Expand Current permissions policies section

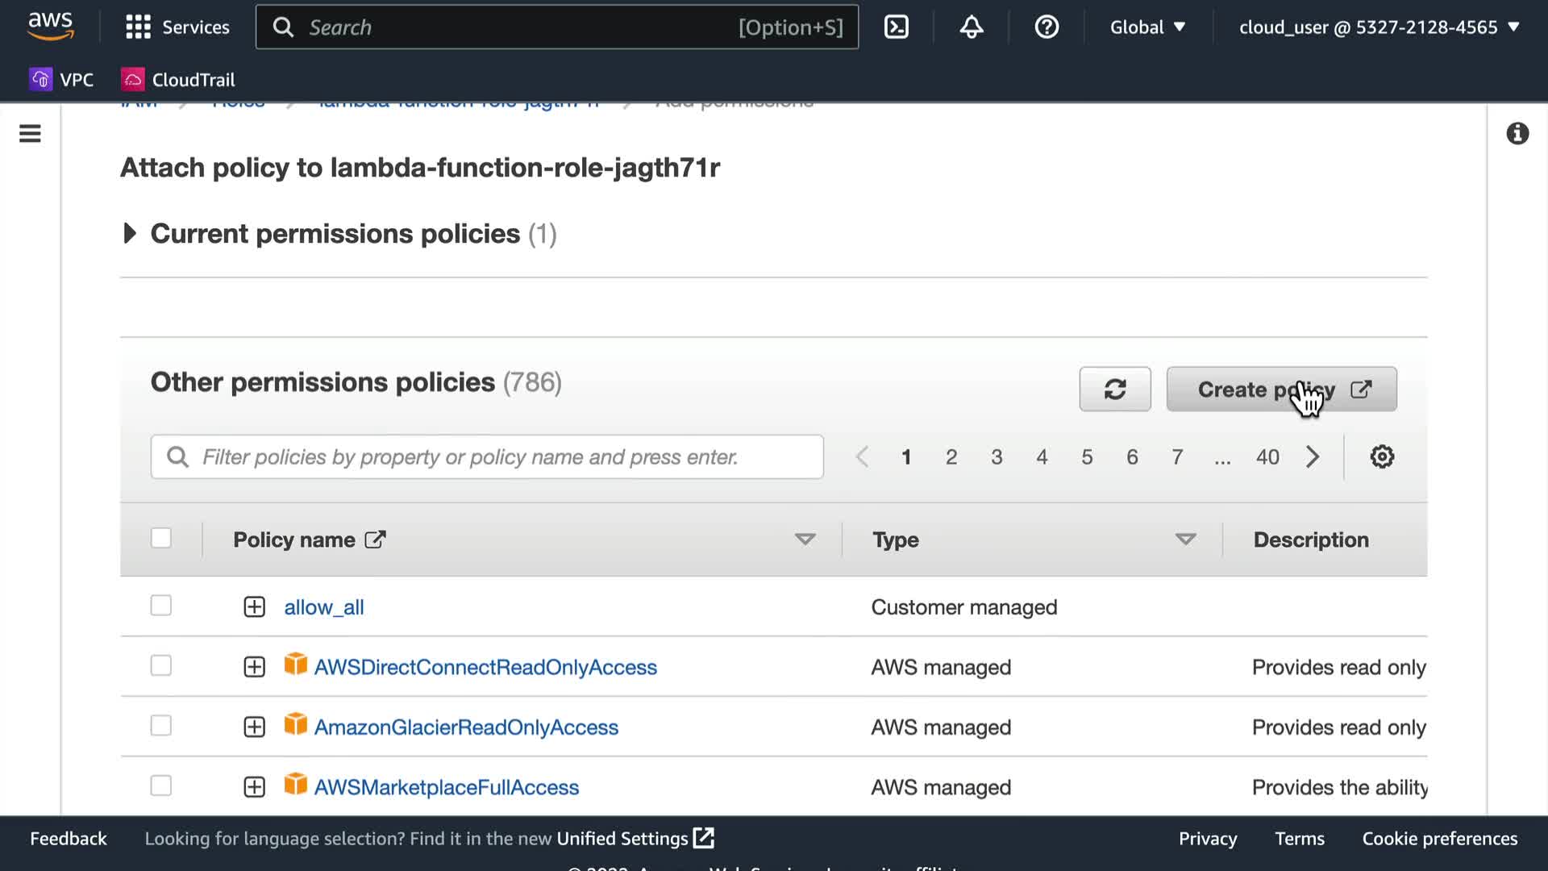pos(130,234)
